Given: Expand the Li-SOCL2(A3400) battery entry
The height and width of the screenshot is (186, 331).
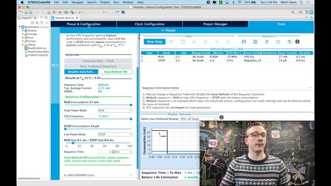Looking at the screenshot, I should (131, 175).
